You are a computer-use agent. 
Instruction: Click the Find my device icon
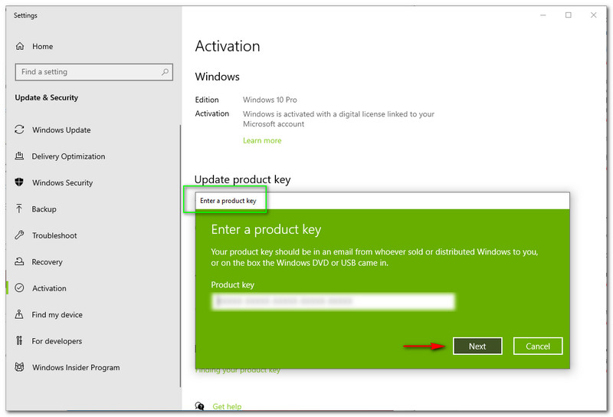click(20, 315)
